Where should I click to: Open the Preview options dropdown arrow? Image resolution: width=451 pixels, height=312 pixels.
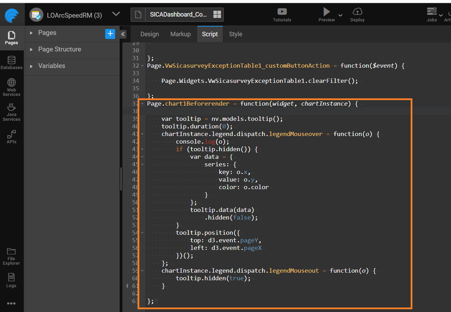pos(340,15)
